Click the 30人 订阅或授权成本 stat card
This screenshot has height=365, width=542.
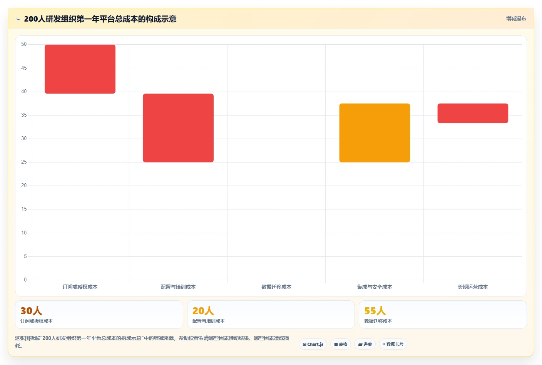click(x=99, y=315)
